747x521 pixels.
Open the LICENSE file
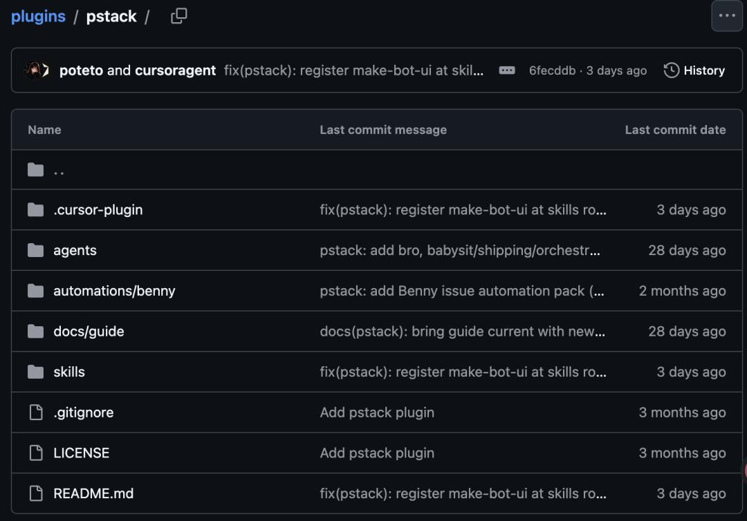82,453
